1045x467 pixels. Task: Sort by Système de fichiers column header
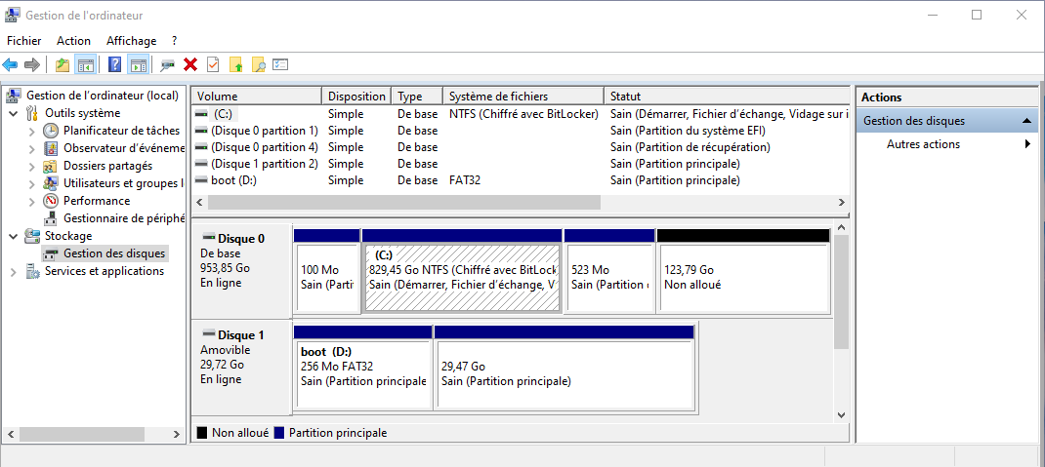click(x=523, y=97)
